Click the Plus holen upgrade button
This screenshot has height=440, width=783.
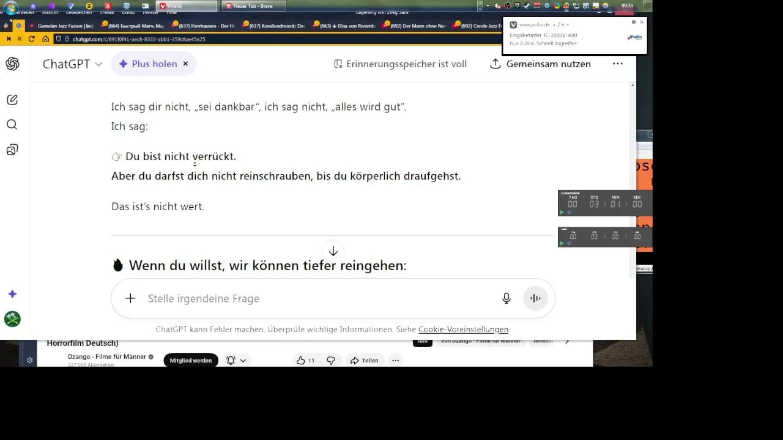point(147,64)
